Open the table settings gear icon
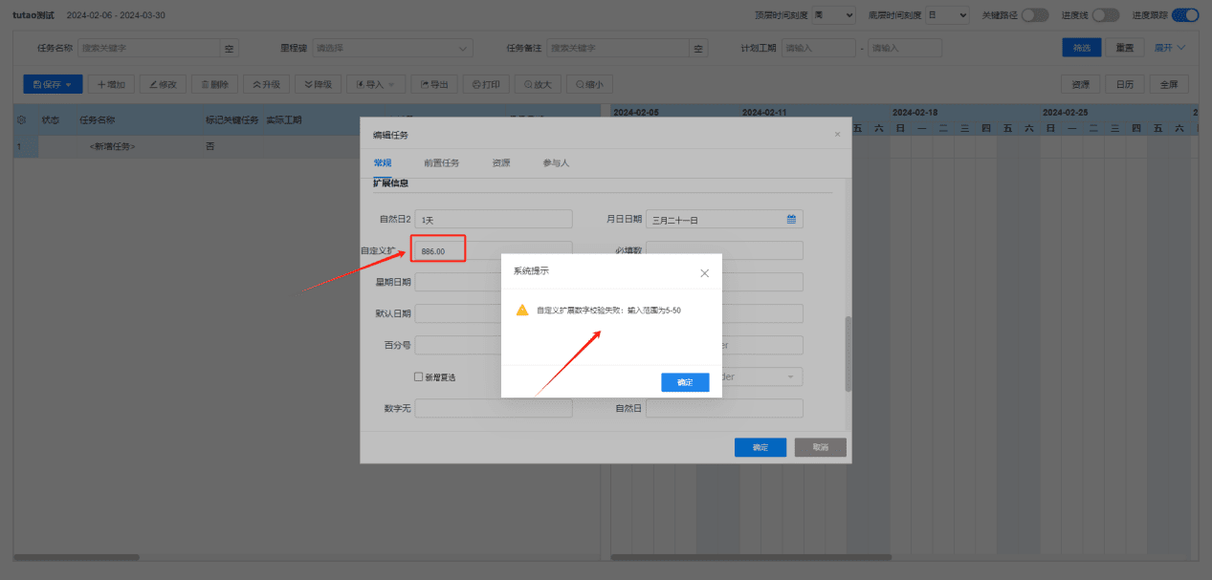 coord(22,120)
